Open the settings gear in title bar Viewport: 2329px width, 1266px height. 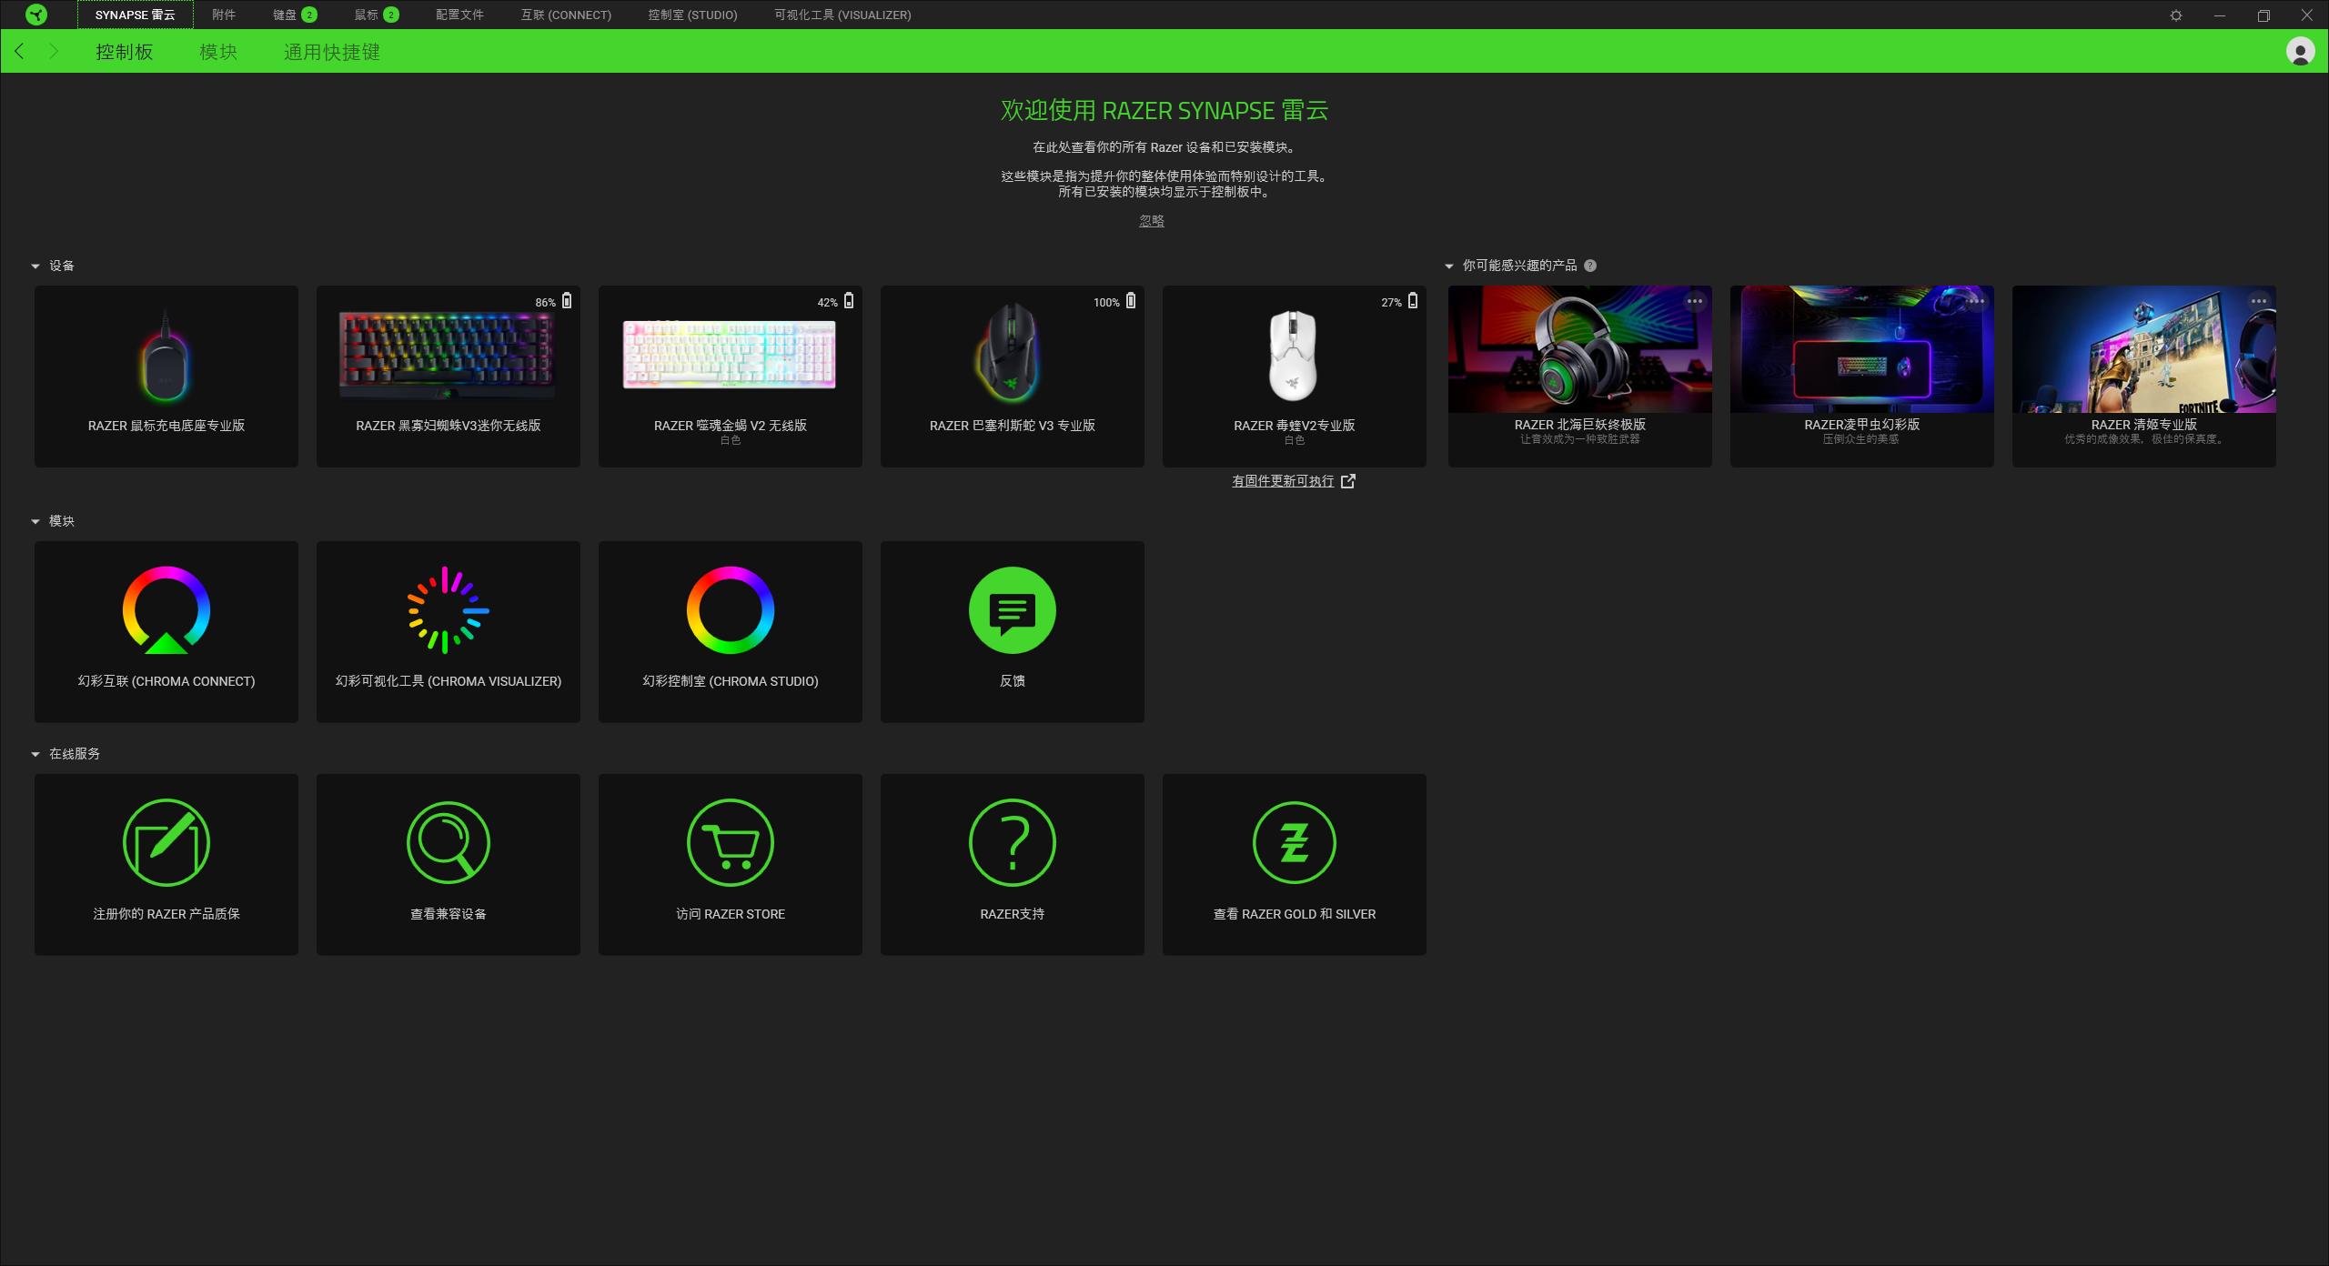[x=2175, y=15]
